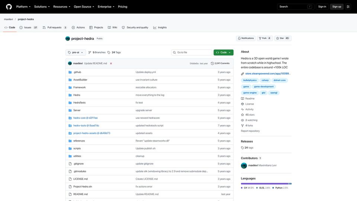Click the Framework folder icon

(70, 87)
